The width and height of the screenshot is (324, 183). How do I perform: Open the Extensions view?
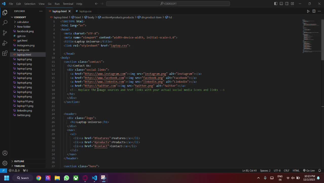5,53
